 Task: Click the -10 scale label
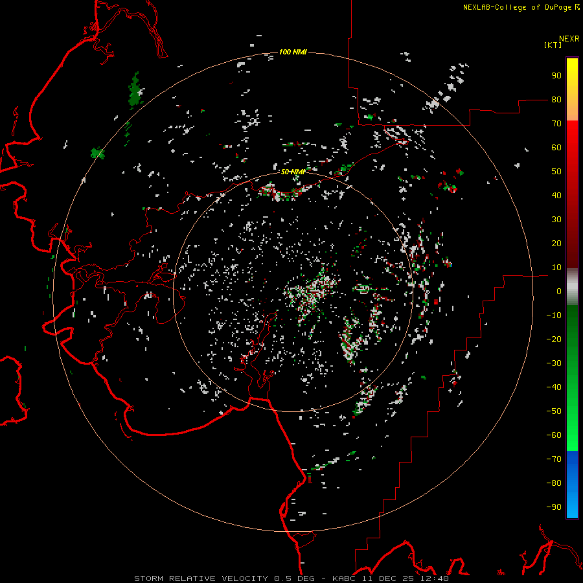tap(554, 315)
